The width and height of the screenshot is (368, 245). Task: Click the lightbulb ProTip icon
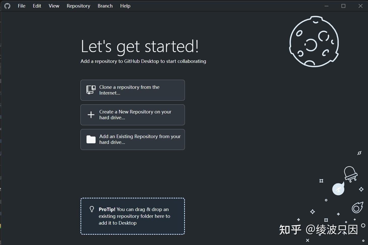pos(92,209)
